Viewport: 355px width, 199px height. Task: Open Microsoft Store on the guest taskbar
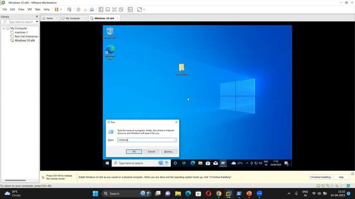click(x=208, y=163)
